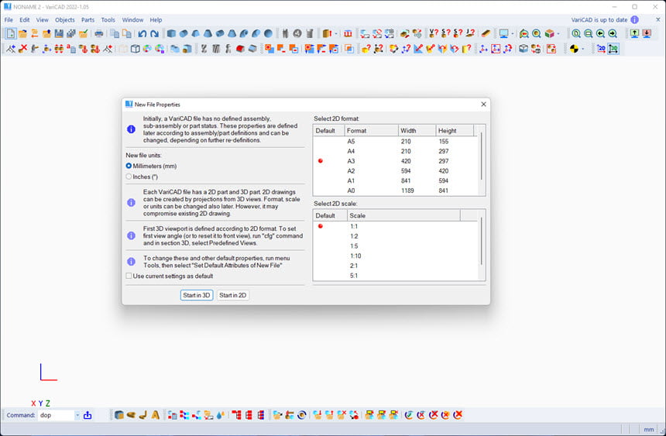Click the volume V? calculation icon
666x436 pixels.
pos(433,33)
